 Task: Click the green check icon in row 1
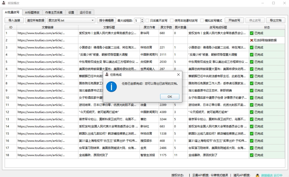click(x=252, y=33)
